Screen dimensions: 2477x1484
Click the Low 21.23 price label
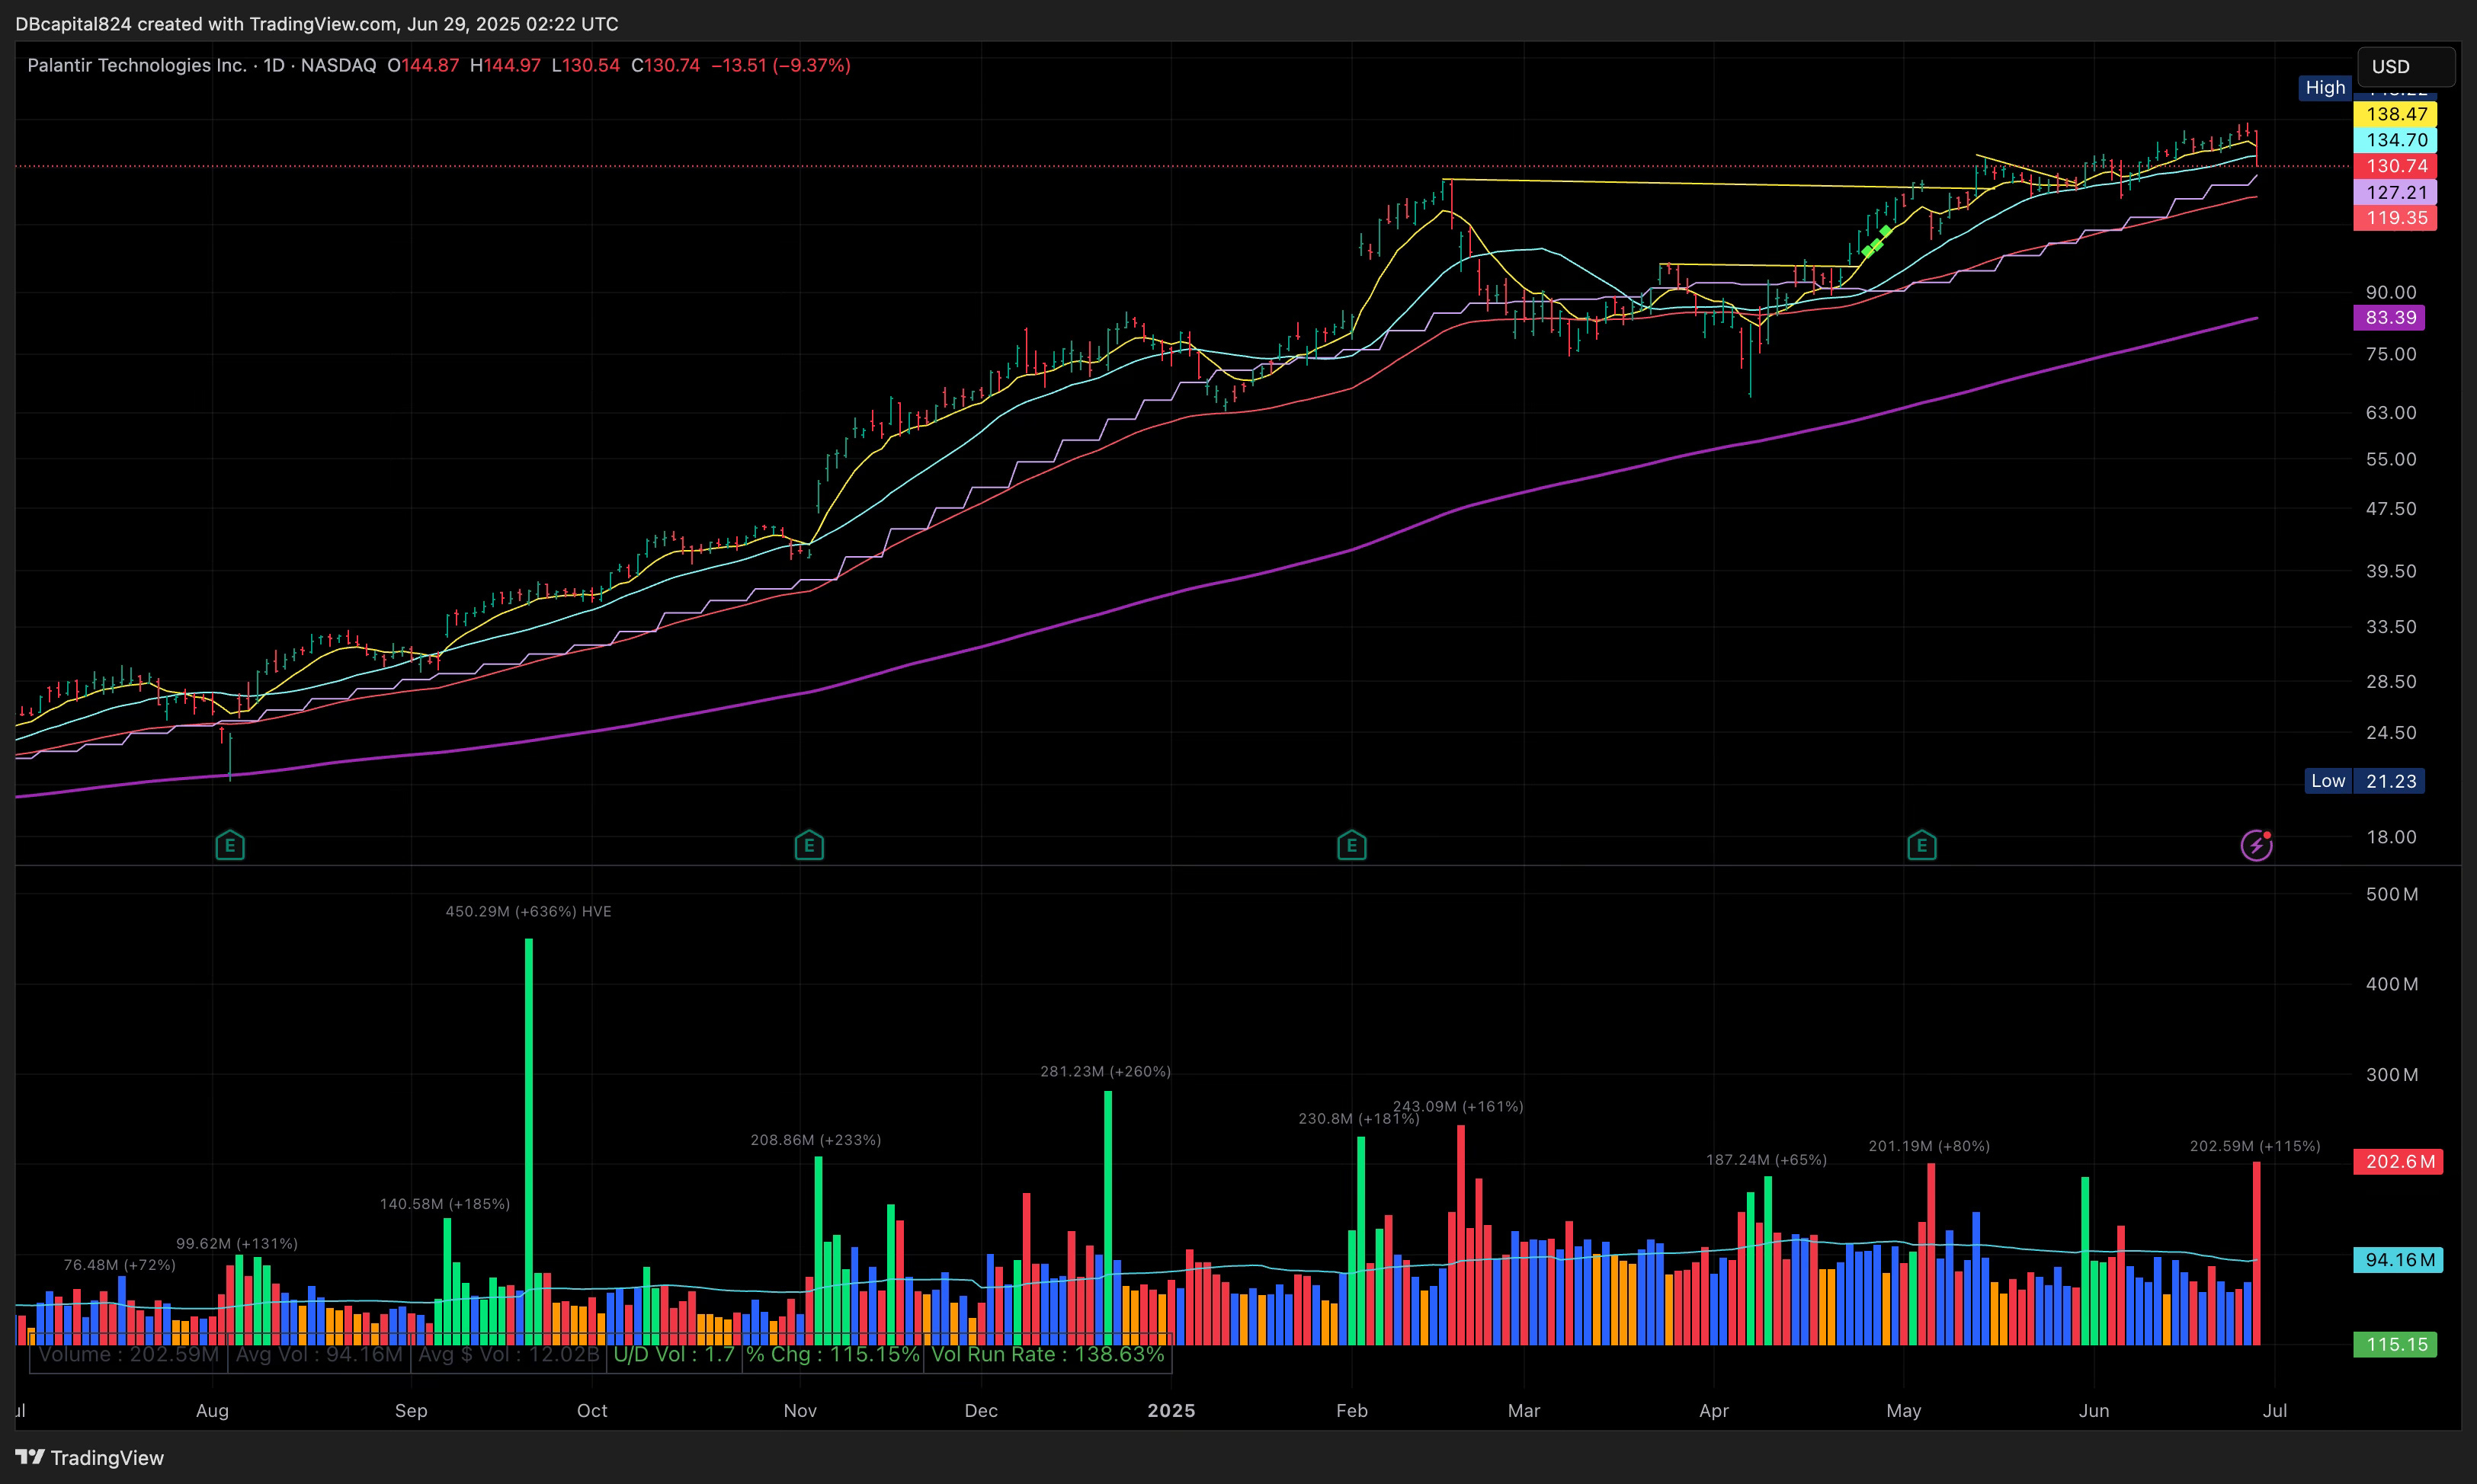(x=2364, y=781)
